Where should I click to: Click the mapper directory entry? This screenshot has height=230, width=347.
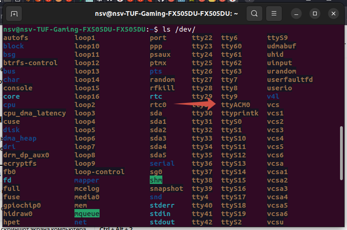tap(87, 180)
